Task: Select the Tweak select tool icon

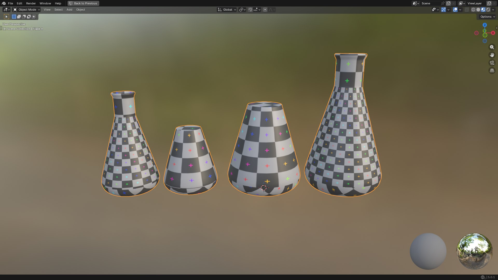Action: point(6,17)
